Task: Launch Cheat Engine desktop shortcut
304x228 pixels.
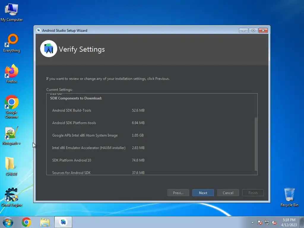Action: coord(12,197)
